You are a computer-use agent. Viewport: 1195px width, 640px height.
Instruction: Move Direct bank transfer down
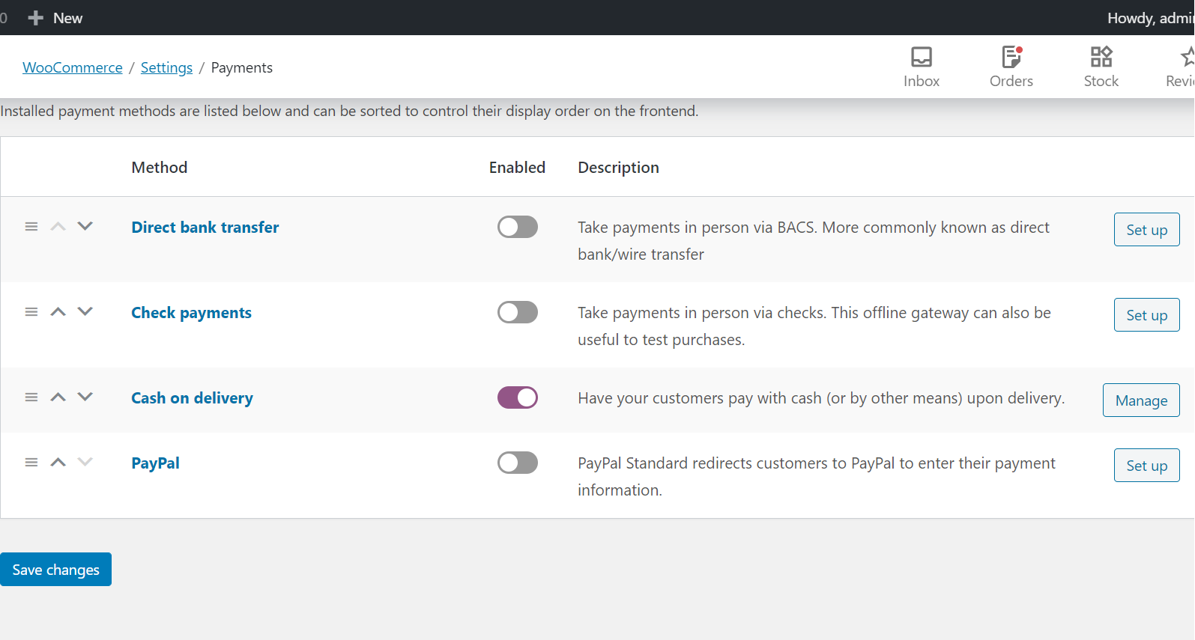(x=85, y=226)
